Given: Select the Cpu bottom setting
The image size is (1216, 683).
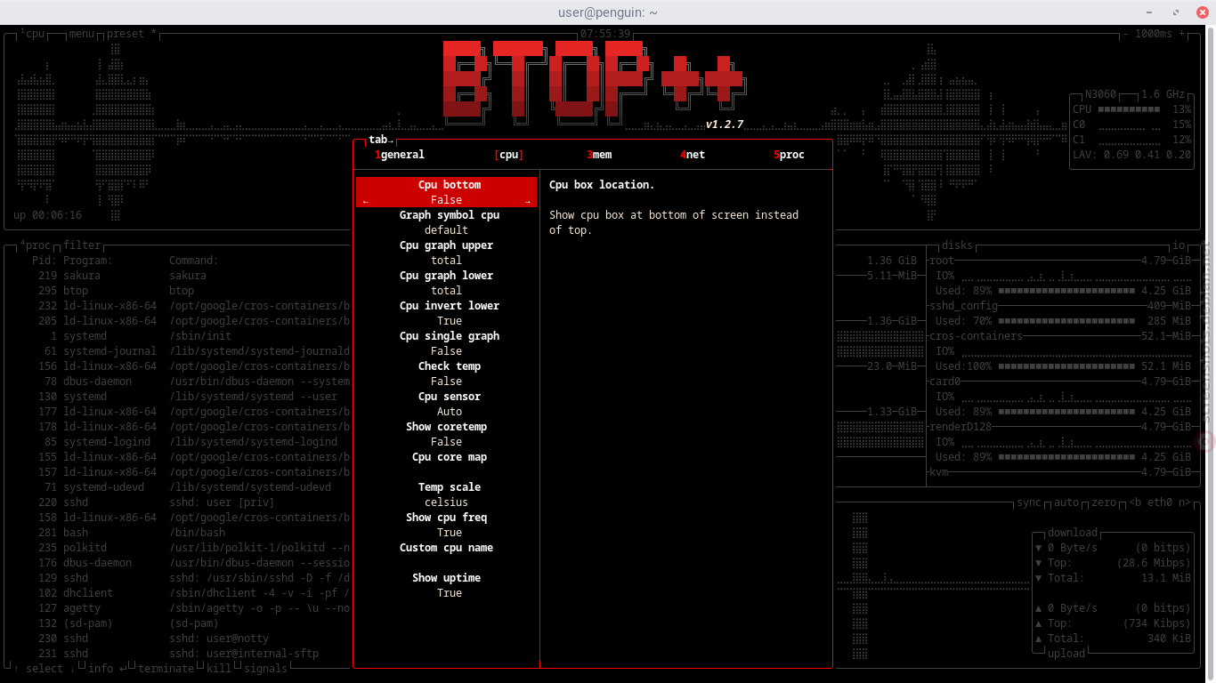Looking at the screenshot, I should click(446, 192).
